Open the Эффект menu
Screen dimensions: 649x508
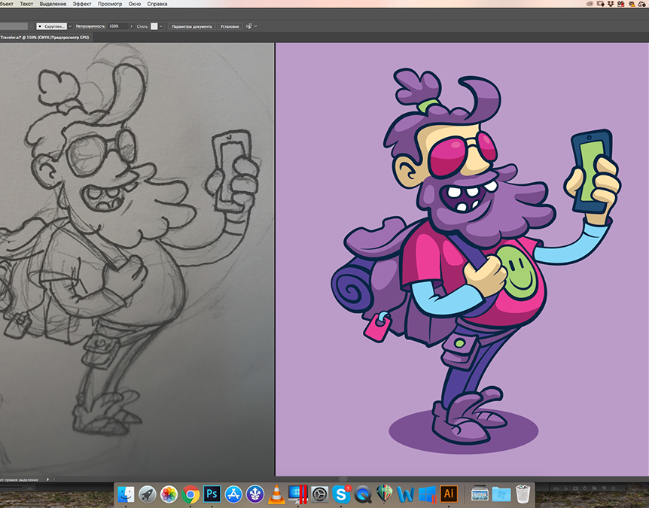click(x=82, y=4)
